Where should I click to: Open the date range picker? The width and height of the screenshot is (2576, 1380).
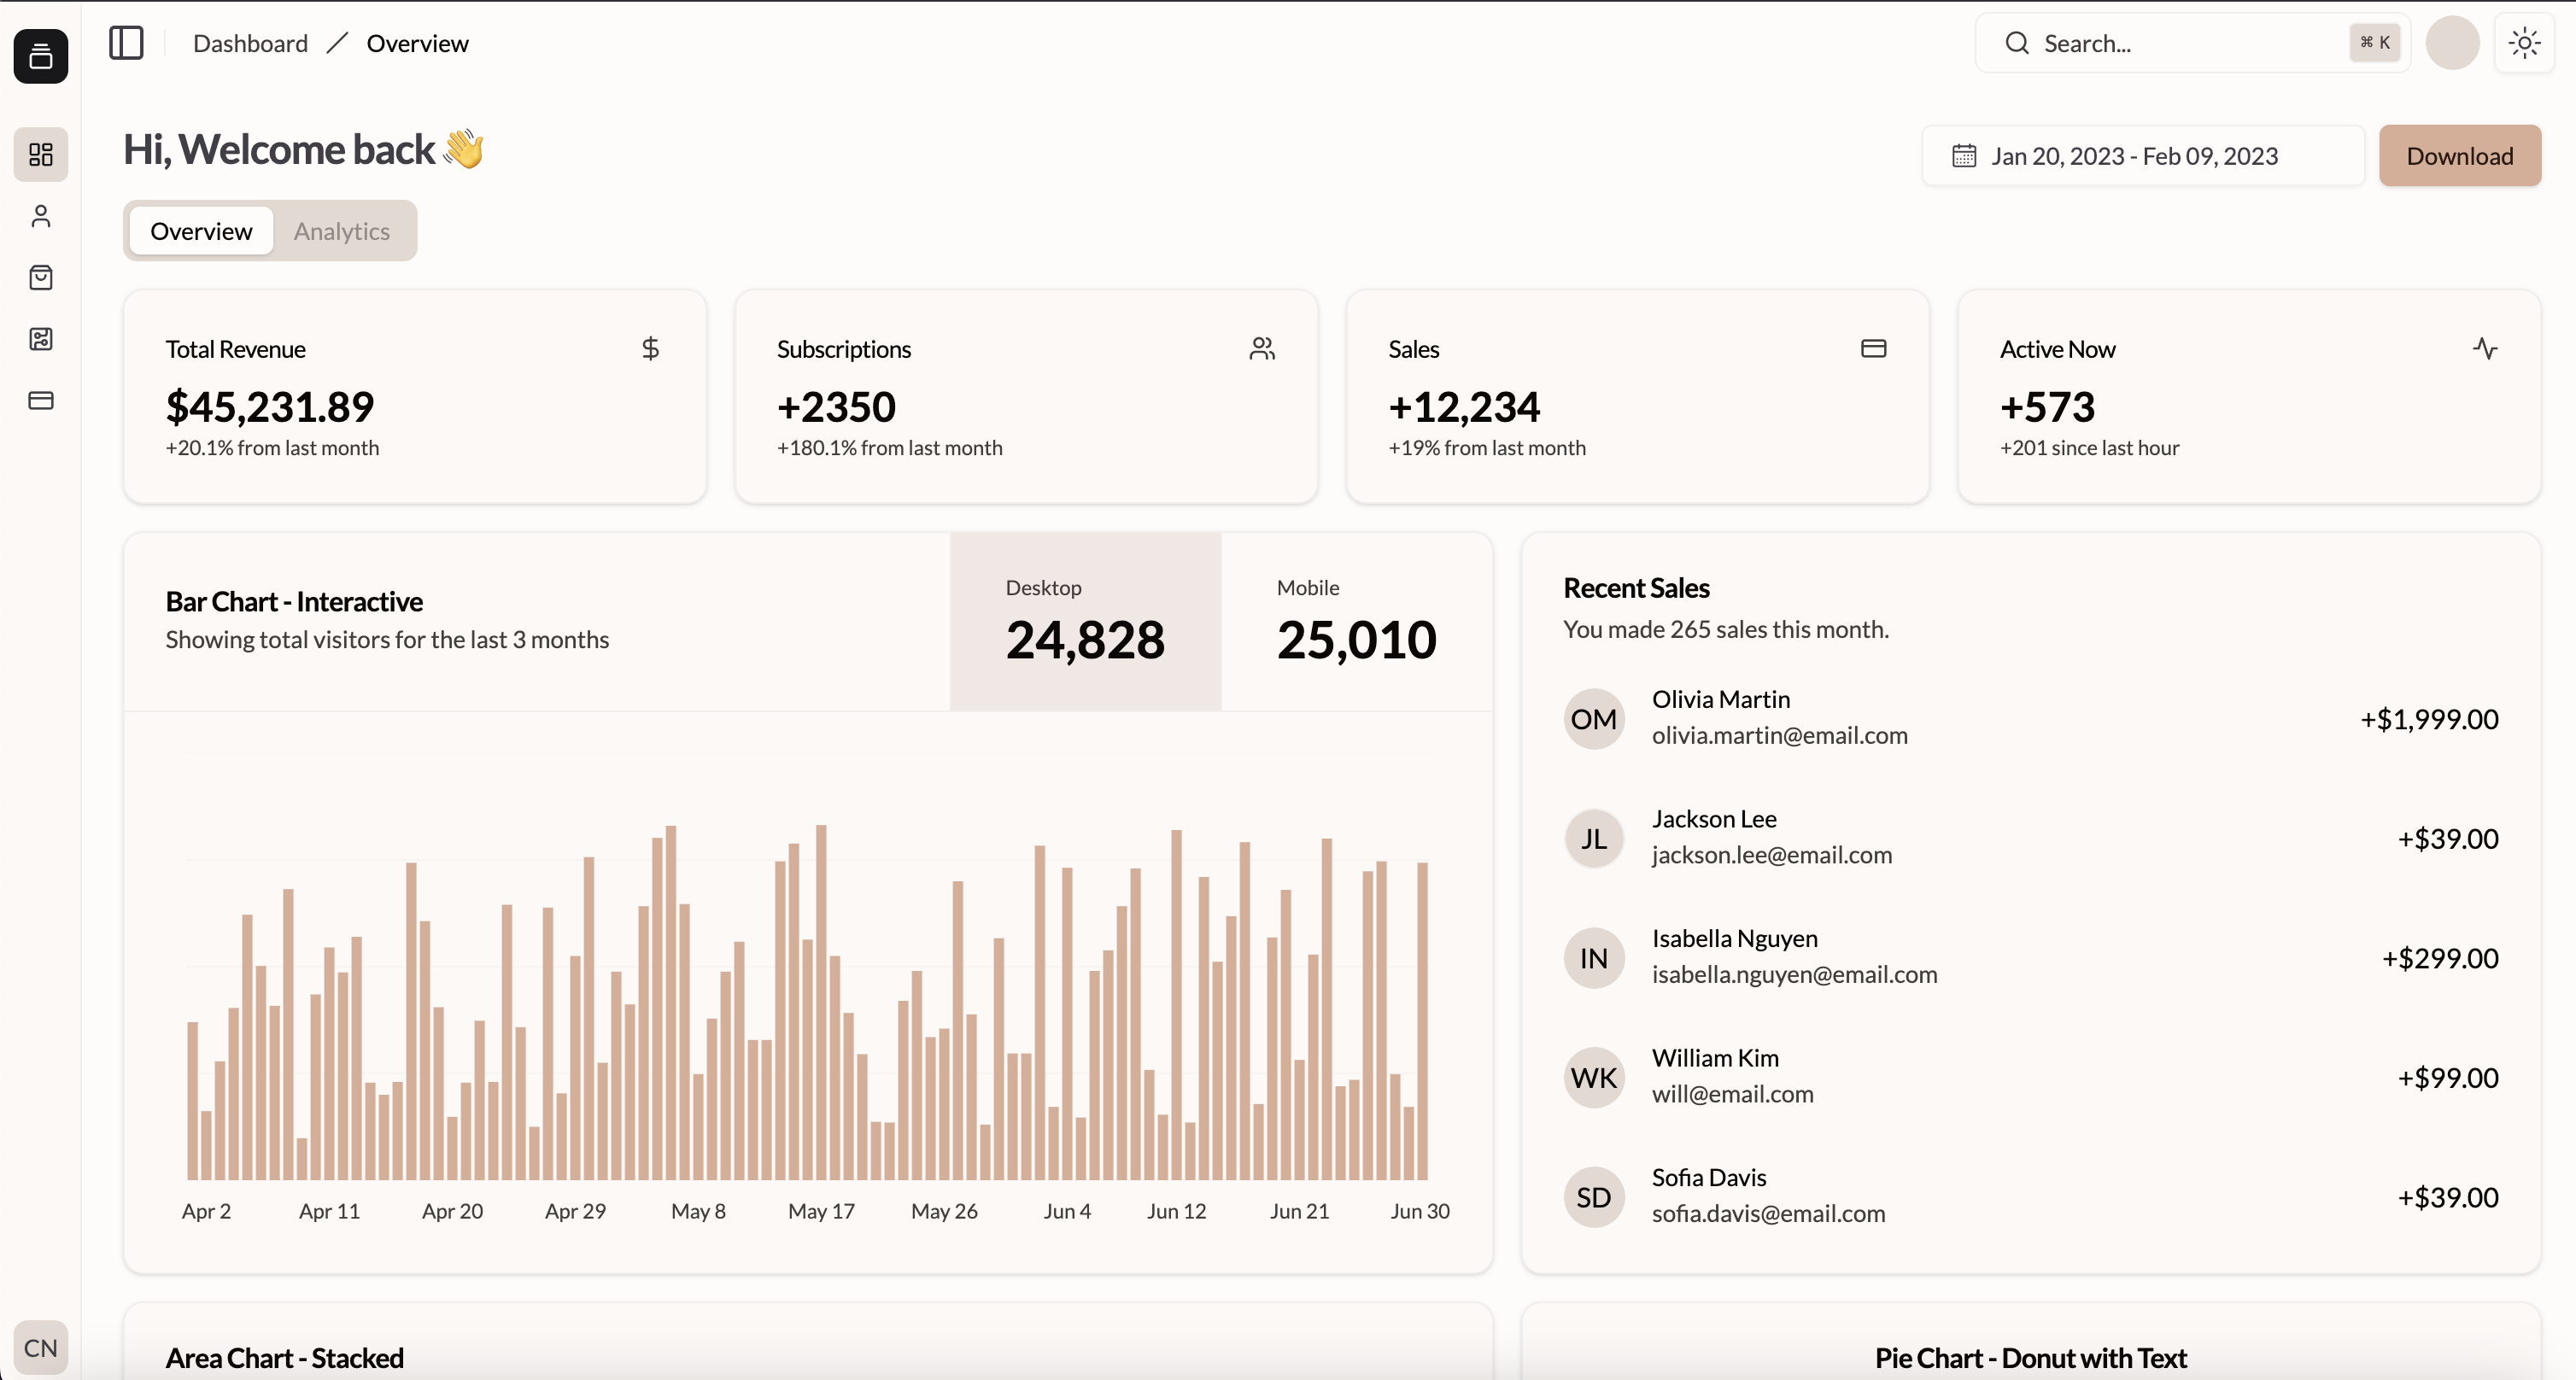2142,156
